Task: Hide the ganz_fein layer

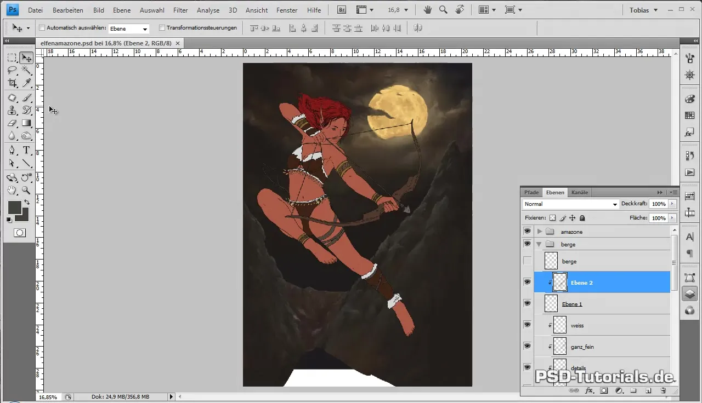Action: (527, 347)
